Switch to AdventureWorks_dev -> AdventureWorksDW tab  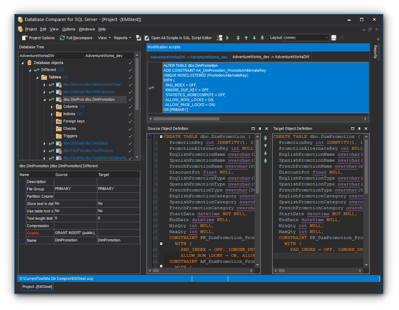(x=271, y=57)
